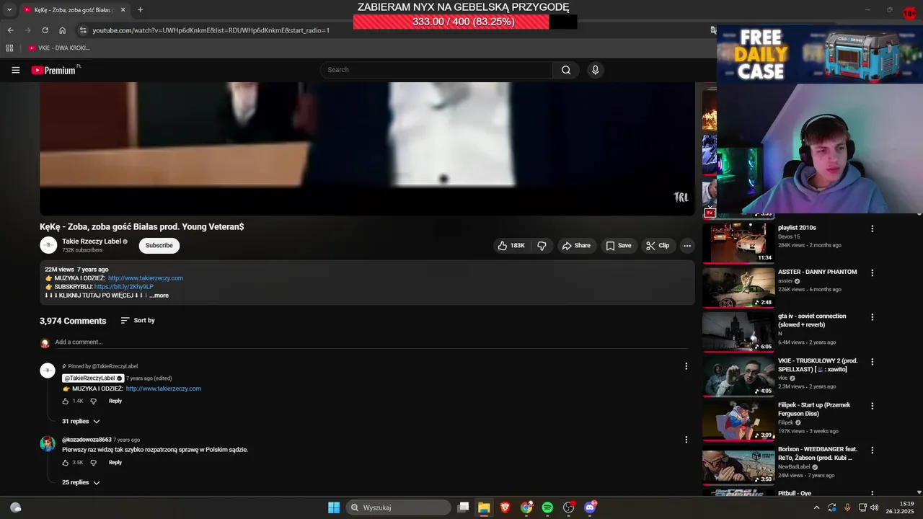Open options for Borixon - WEEDBANGER
Viewport: 923px width, 519px height.
pyautogui.click(x=873, y=451)
